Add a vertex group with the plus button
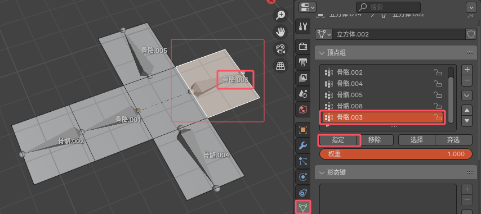This screenshot has height=214, width=481. (x=467, y=70)
